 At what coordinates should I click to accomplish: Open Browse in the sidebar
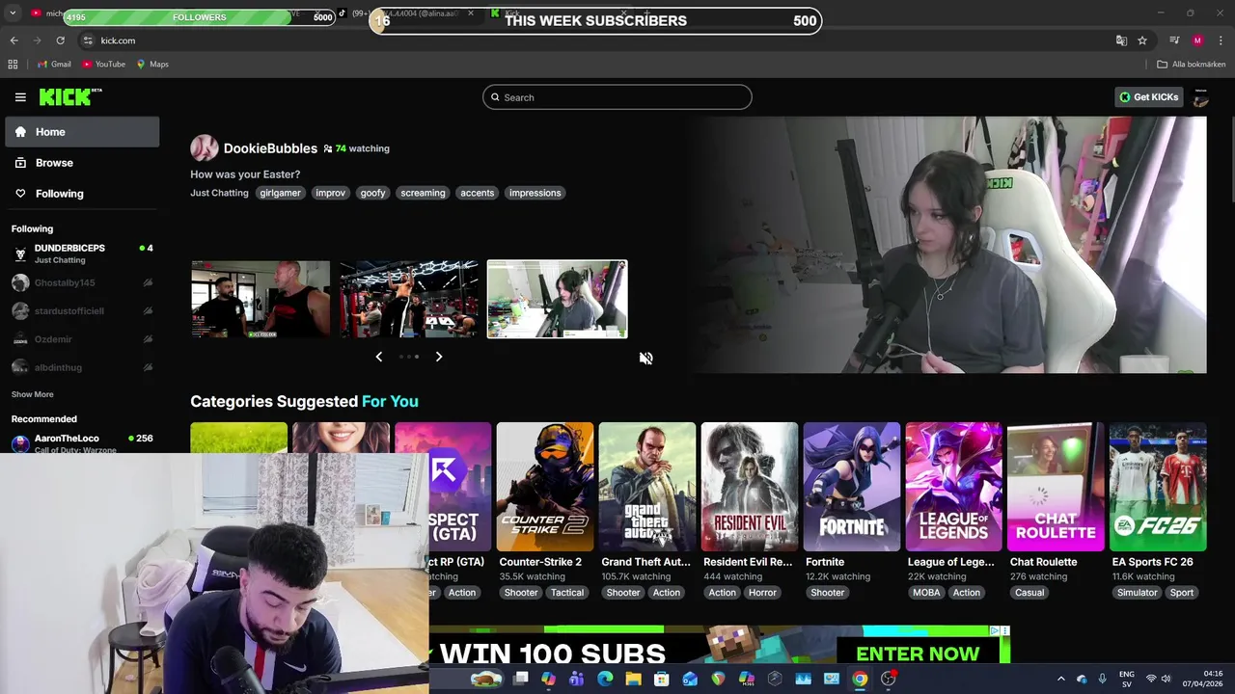[x=82, y=163]
